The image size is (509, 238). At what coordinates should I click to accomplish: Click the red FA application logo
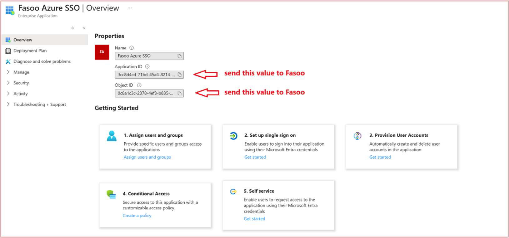(x=102, y=52)
